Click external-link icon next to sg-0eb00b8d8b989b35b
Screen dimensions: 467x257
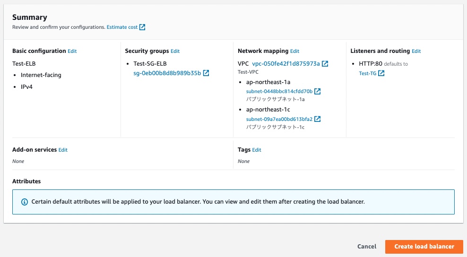206,73
